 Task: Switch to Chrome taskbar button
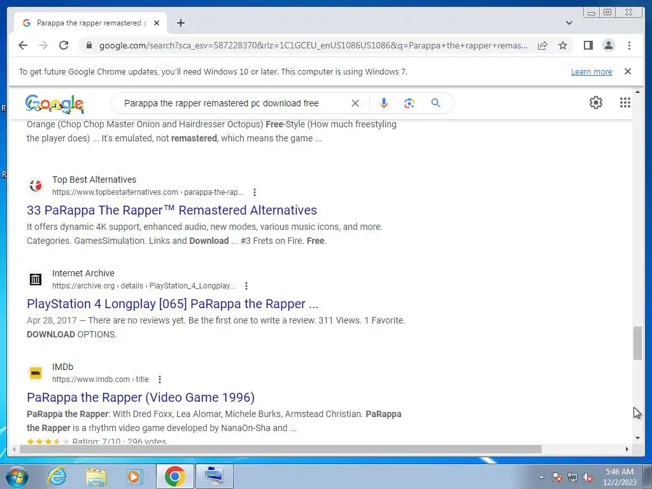174,476
